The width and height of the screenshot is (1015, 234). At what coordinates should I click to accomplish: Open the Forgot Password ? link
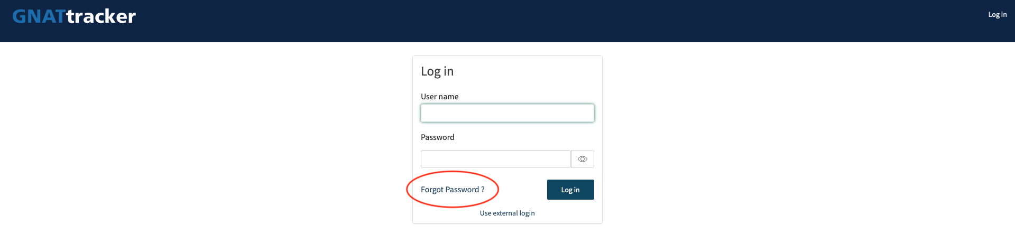coord(453,190)
